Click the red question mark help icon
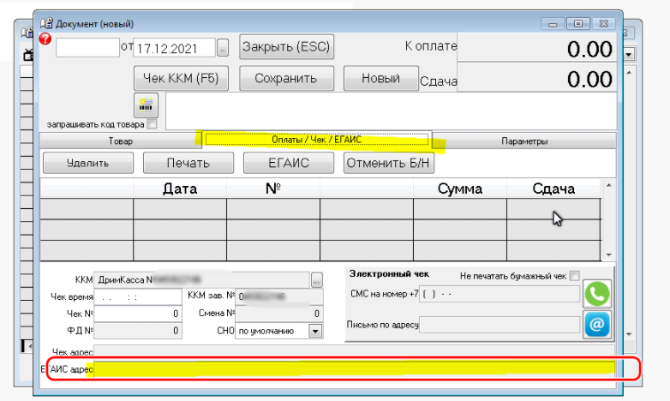 (45, 39)
